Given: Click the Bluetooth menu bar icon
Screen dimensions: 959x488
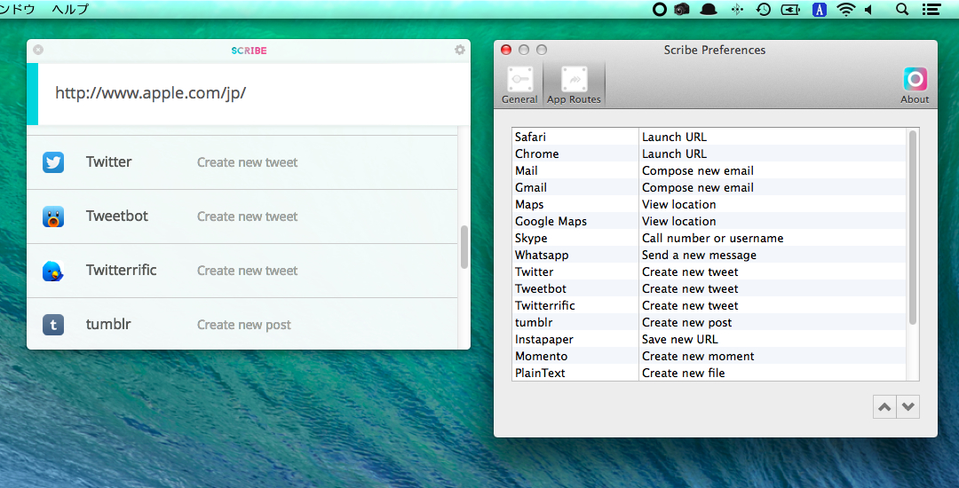Looking at the screenshot, I should [737, 9].
